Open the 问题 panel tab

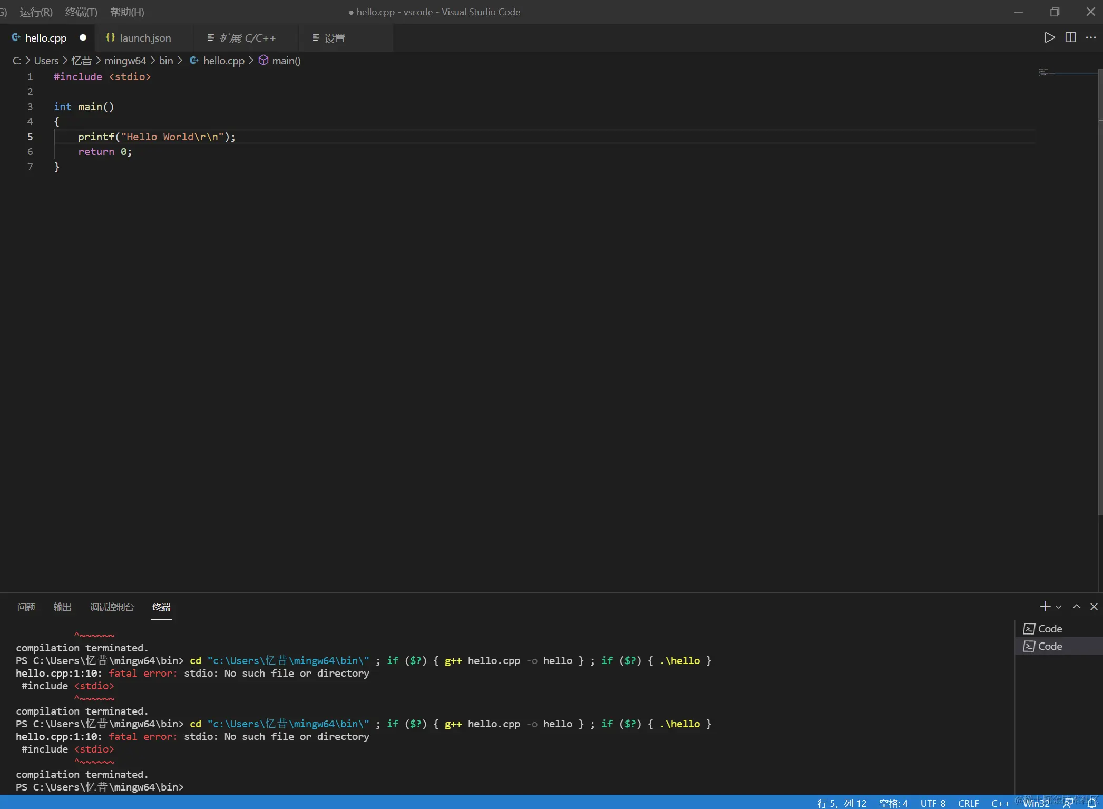point(26,607)
